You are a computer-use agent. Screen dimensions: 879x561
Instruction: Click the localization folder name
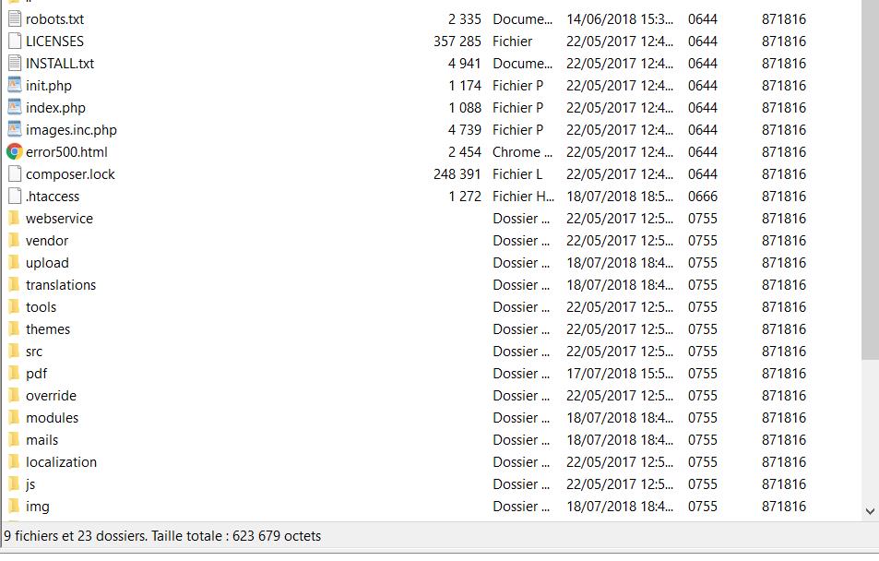click(61, 462)
